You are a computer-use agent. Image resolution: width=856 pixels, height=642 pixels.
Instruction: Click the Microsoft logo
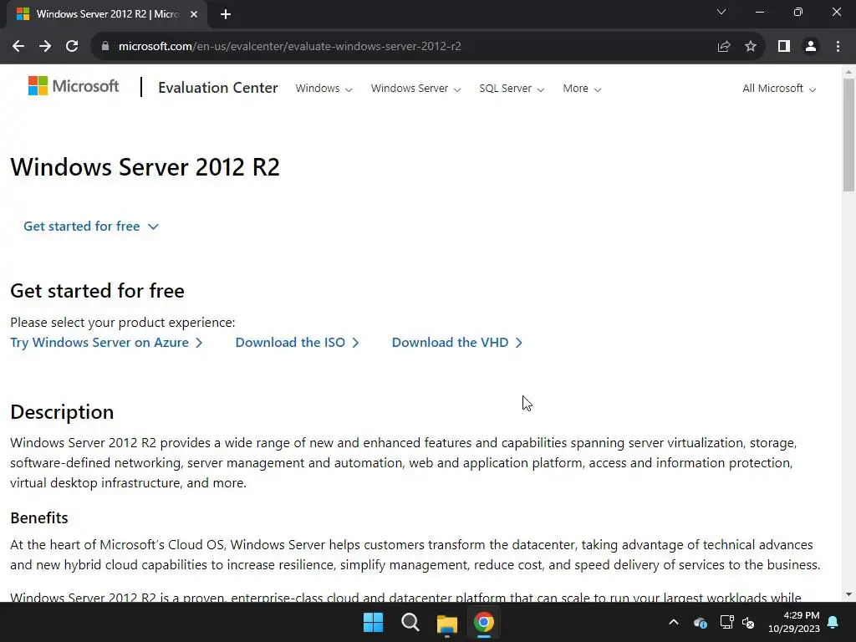click(74, 86)
